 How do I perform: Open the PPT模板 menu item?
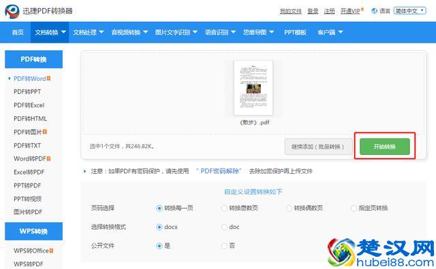295,32
